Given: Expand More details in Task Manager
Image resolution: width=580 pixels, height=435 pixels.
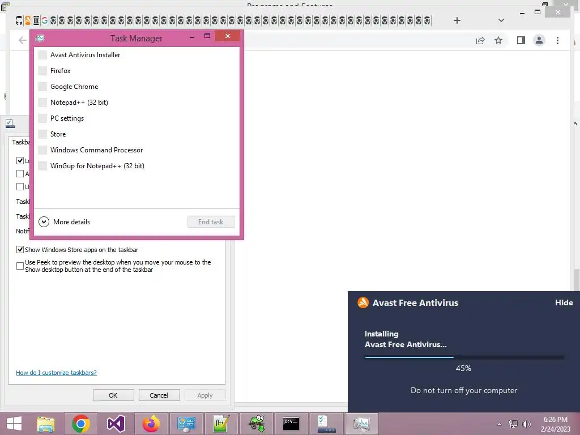Looking at the screenshot, I should pos(65,222).
